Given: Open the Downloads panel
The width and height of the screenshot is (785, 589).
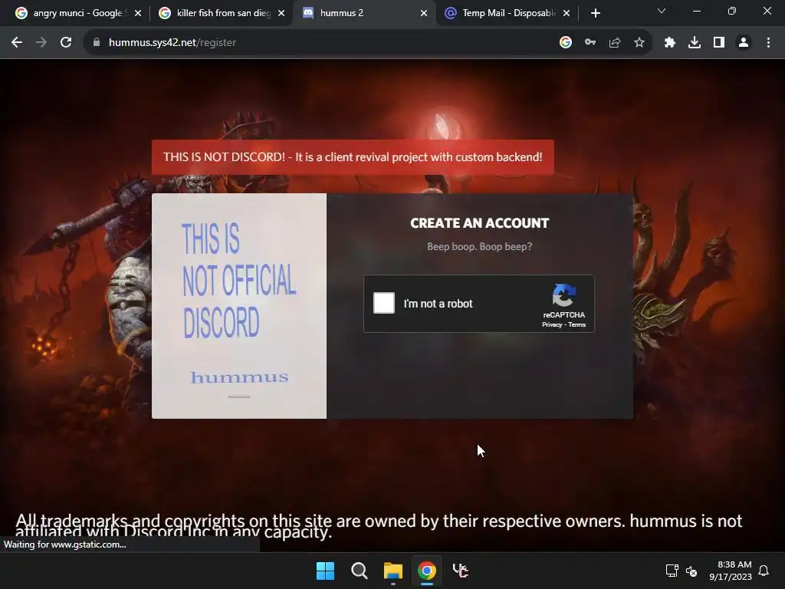Looking at the screenshot, I should 695,43.
